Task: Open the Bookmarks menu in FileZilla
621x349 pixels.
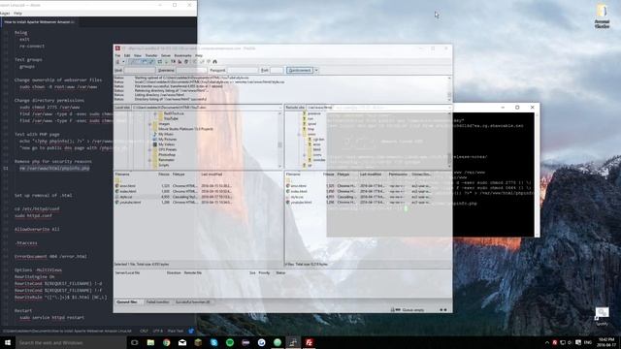Action: coord(182,55)
